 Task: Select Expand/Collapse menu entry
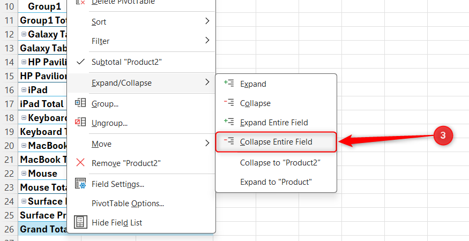pyautogui.click(x=141, y=83)
